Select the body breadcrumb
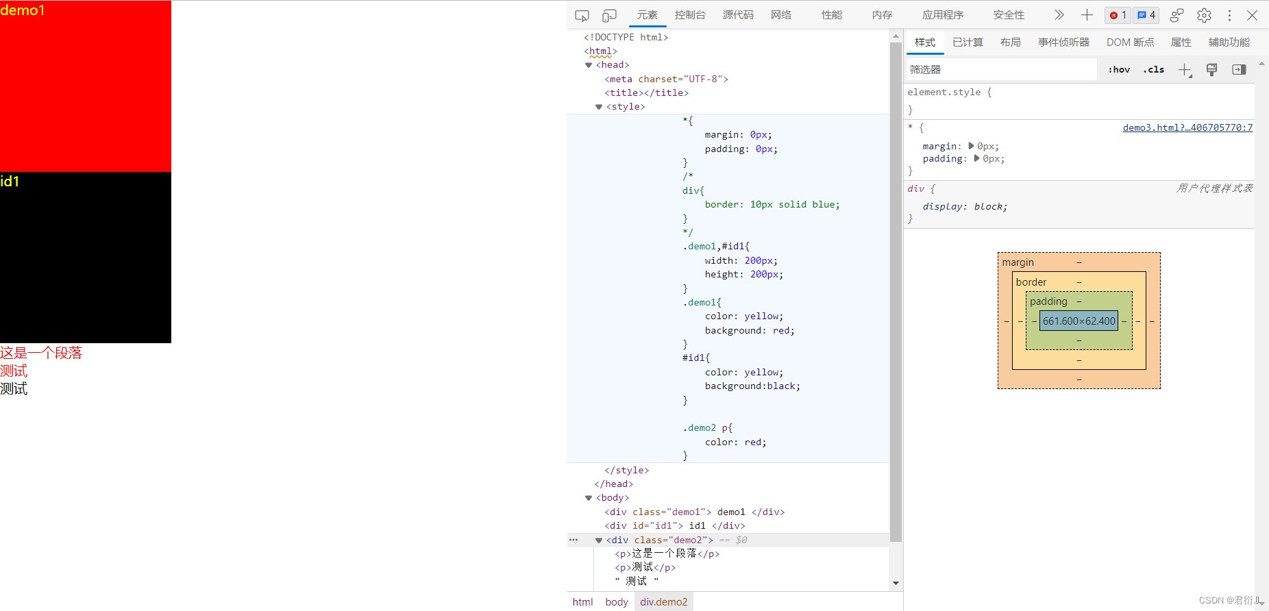The height and width of the screenshot is (611, 1269). [x=616, y=602]
